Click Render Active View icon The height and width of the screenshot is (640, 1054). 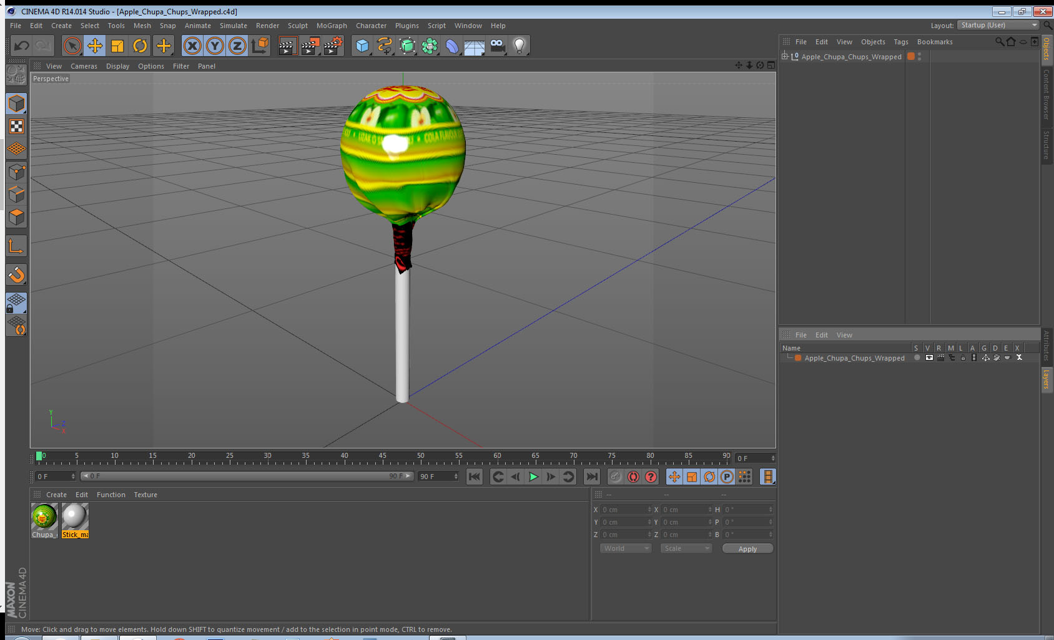coord(287,46)
